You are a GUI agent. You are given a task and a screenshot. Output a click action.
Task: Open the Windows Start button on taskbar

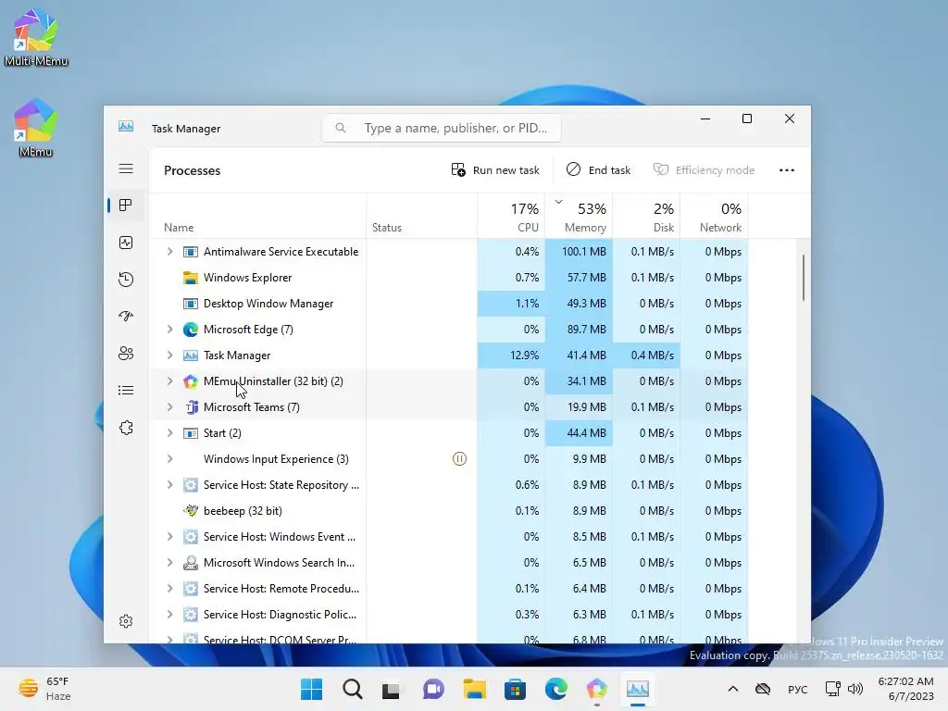pyautogui.click(x=311, y=689)
